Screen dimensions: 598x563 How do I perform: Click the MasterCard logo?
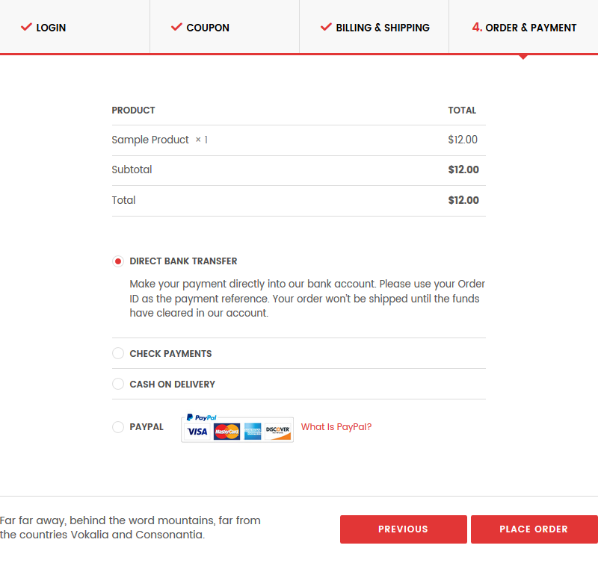pos(226,432)
